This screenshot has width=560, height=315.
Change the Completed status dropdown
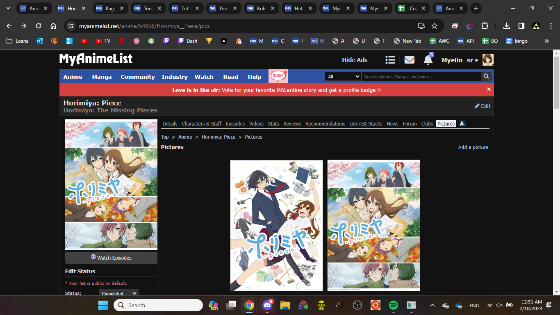tap(119, 293)
